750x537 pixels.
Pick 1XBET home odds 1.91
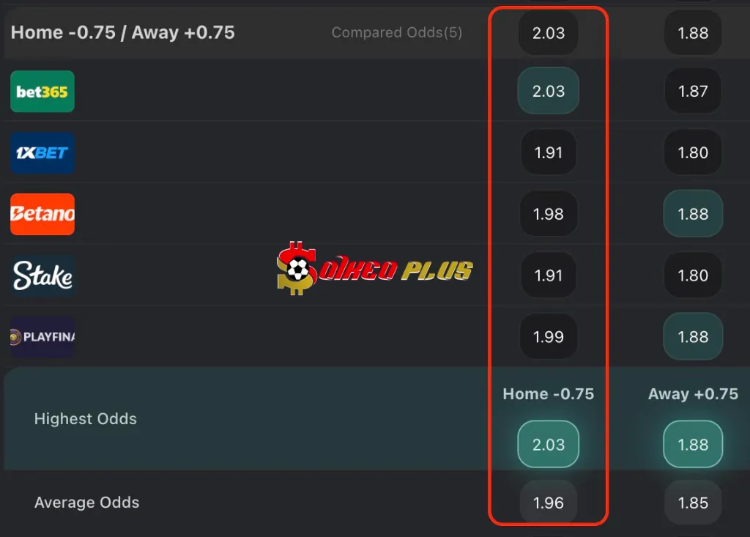tap(548, 152)
